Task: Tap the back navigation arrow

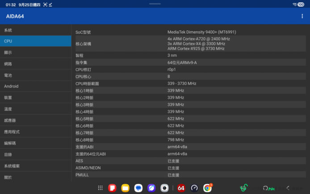Action: [288, 188]
